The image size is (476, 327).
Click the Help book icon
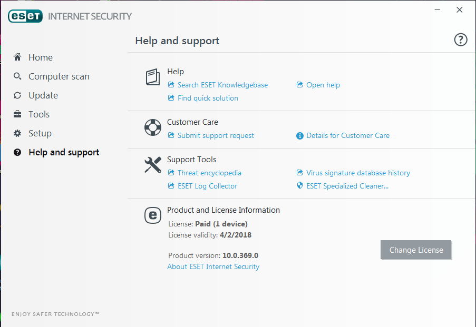pos(153,77)
